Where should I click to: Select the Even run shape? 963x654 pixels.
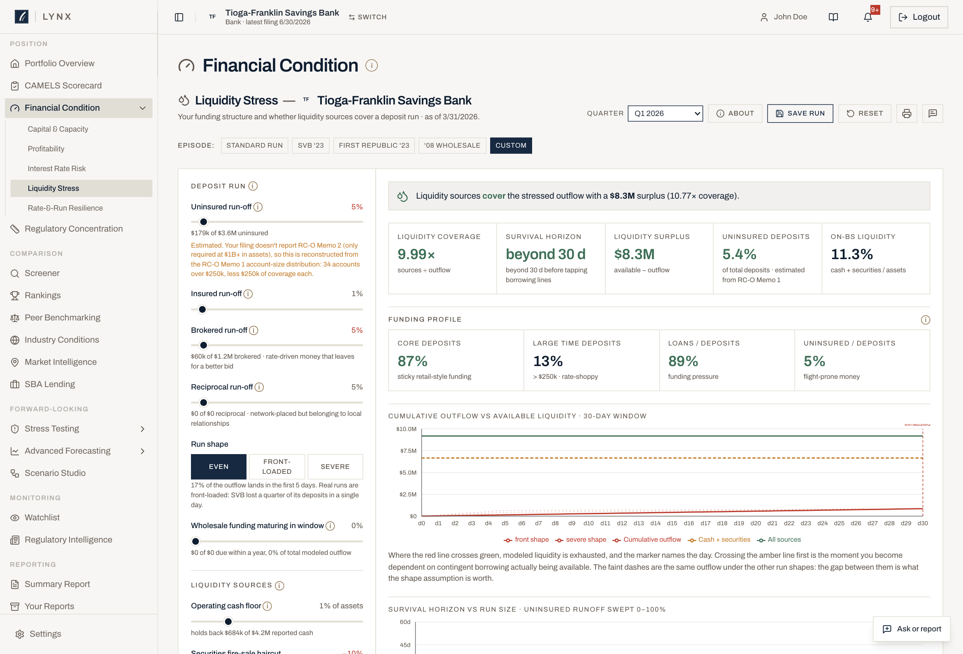click(x=219, y=467)
